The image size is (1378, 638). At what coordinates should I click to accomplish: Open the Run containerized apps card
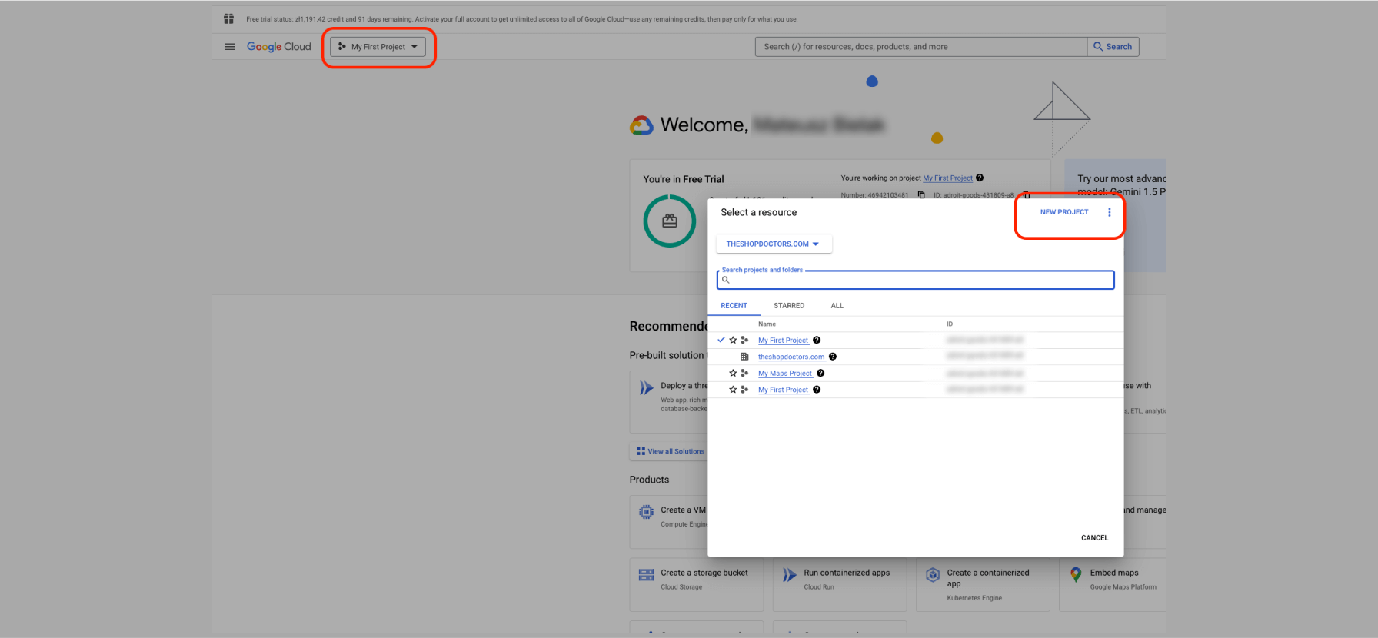click(x=840, y=584)
